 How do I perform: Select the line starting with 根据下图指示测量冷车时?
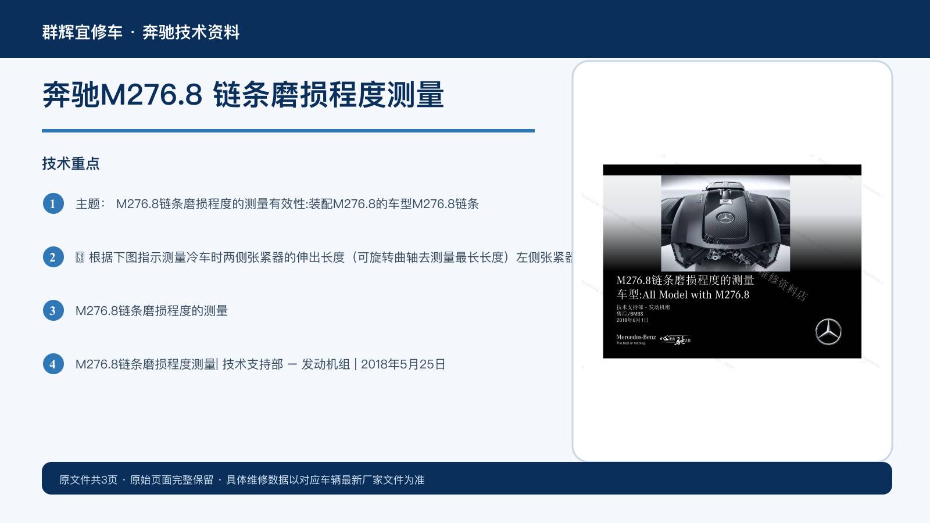point(324,257)
